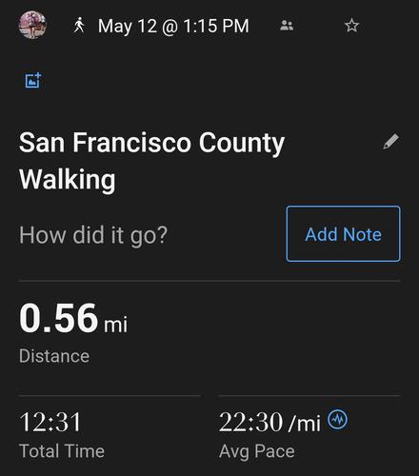Tap the Add Note button
Viewport: 419px width, 476px height.
click(343, 234)
